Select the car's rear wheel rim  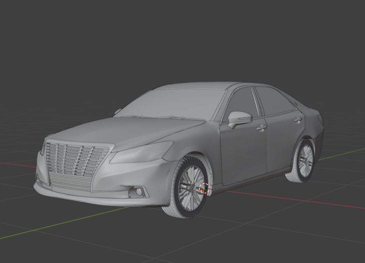click(305, 160)
